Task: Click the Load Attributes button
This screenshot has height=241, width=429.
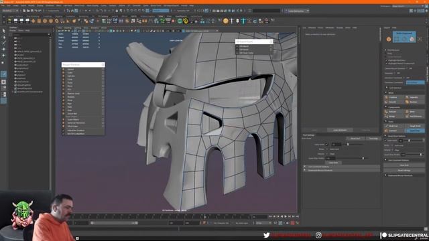Action: coord(340,130)
